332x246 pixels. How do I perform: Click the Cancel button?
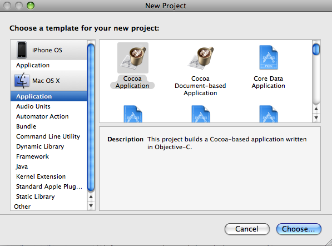[247, 229]
